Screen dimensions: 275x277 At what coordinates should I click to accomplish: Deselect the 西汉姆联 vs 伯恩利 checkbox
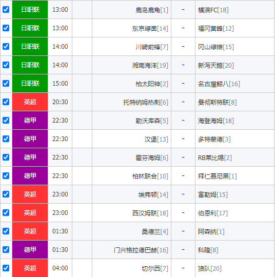coord(6,212)
